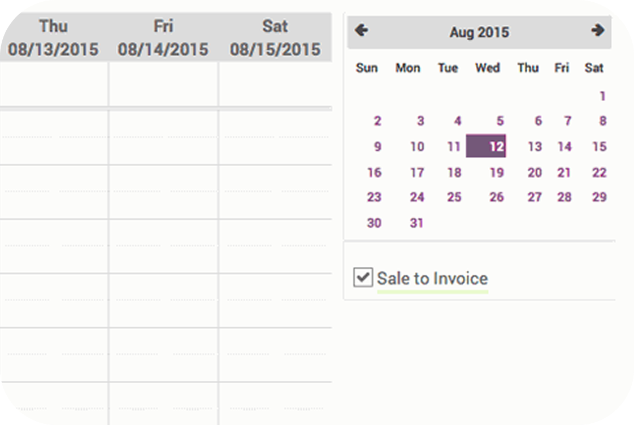The image size is (634, 425).
Task: Select August 1 in the mini calendar
Action: tap(602, 96)
